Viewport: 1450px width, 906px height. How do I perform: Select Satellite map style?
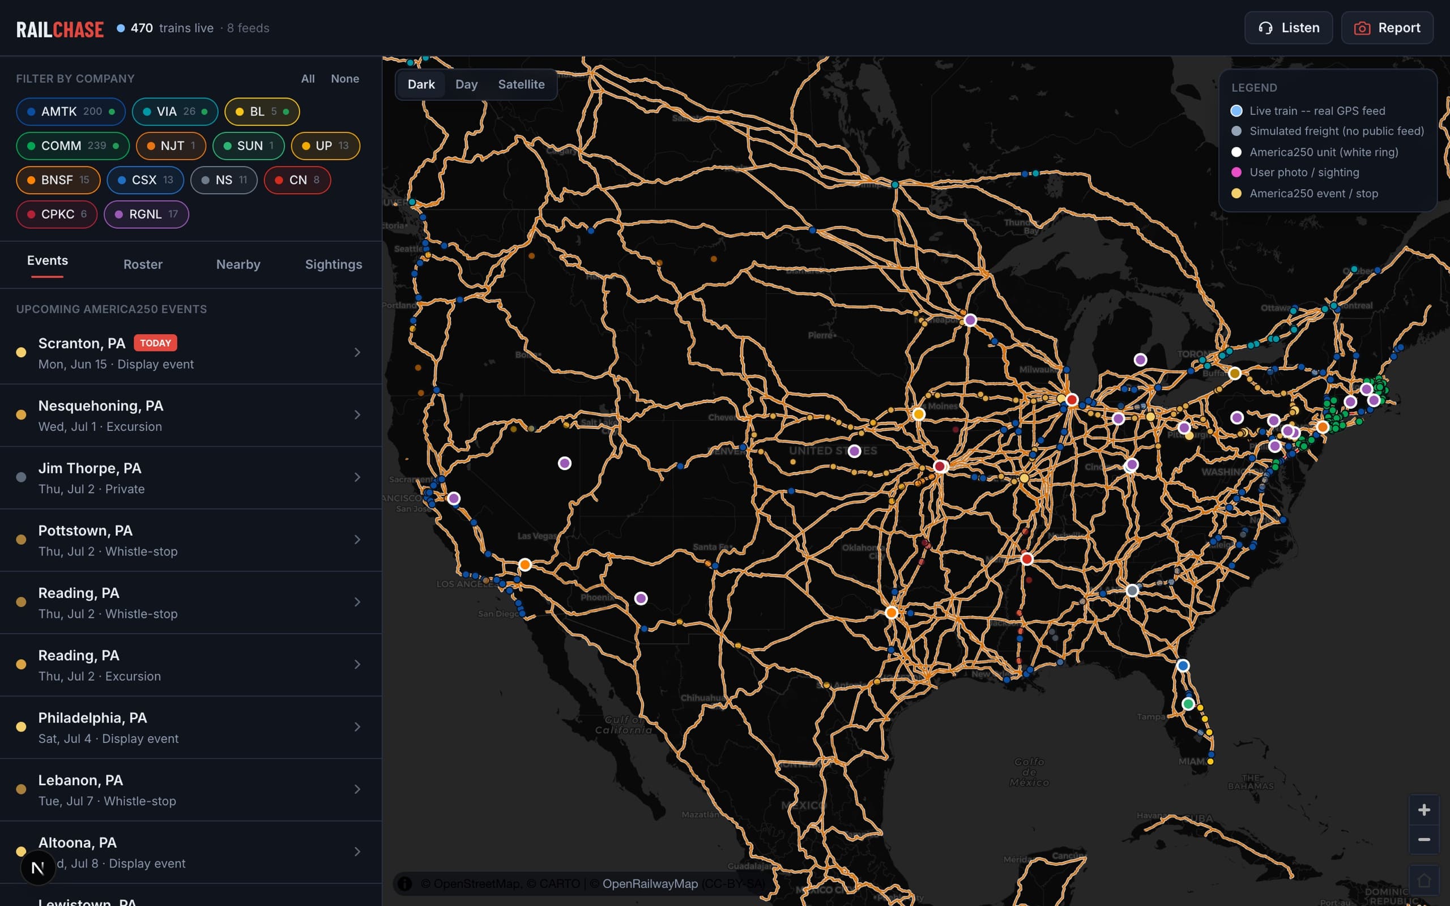pyautogui.click(x=521, y=84)
